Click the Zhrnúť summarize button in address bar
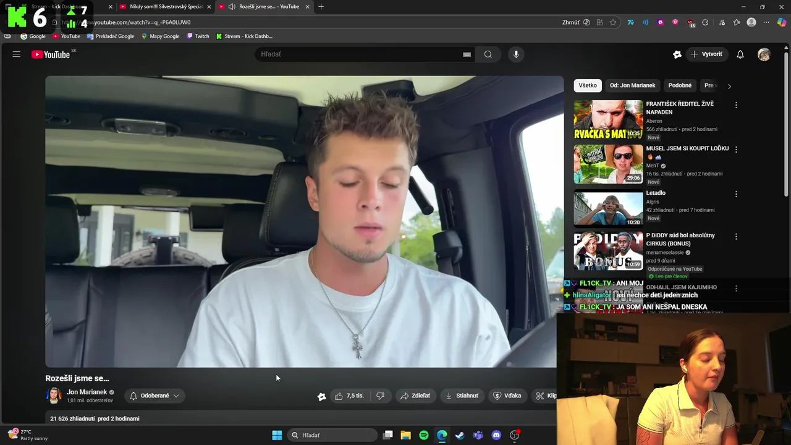The height and width of the screenshot is (445, 791). (575, 22)
